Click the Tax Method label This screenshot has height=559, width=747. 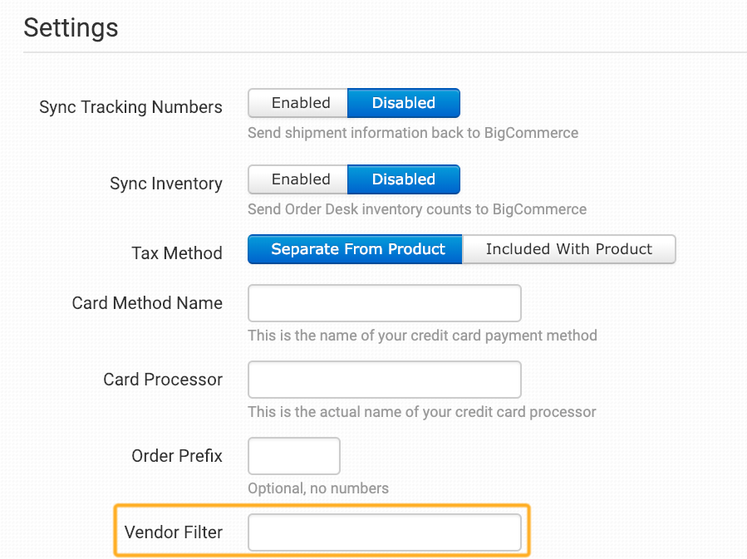coord(177,253)
